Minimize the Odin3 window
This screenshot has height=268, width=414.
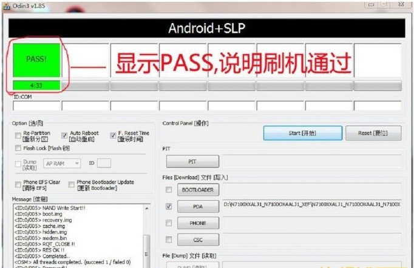[x=372, y=4]
